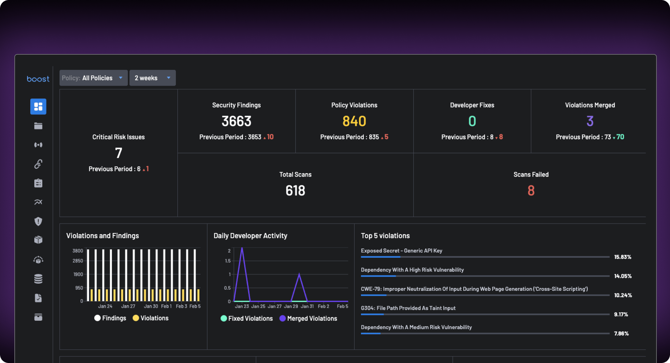670x363 pixels.
Task: Click the 14.05% percentage value
Action: (623, 276)
